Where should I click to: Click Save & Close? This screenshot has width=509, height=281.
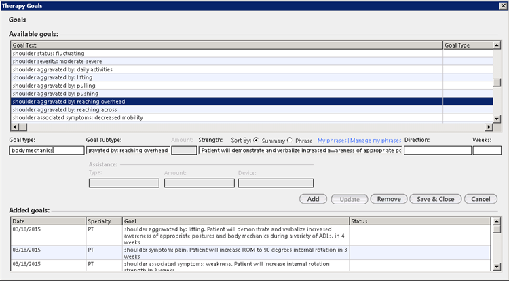point(435,199)
